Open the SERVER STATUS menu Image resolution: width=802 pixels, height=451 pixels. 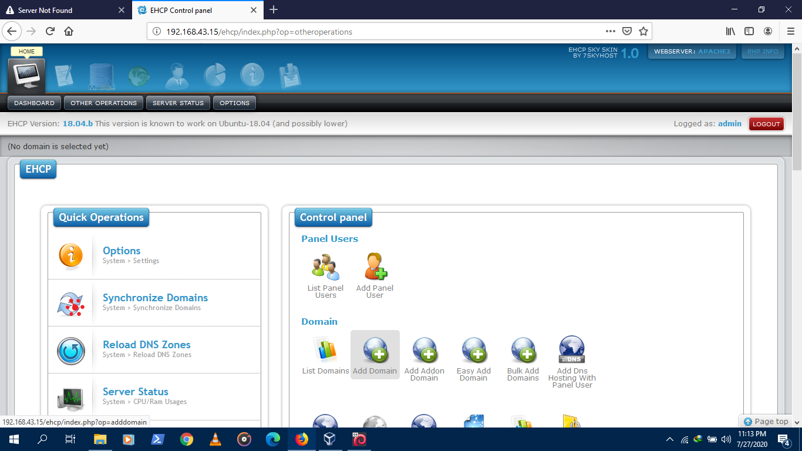(x=178, y=103)
